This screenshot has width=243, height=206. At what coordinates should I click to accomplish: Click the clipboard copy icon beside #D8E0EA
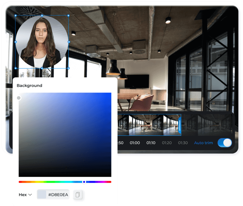click(78, 194)
